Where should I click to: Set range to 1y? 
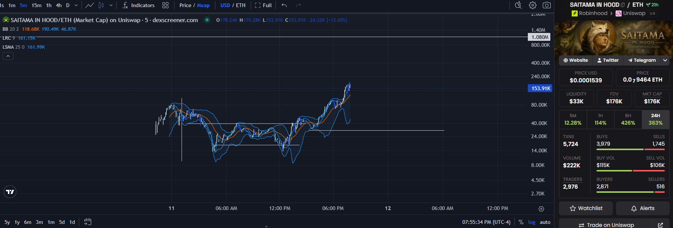click(x=17, y=222)
